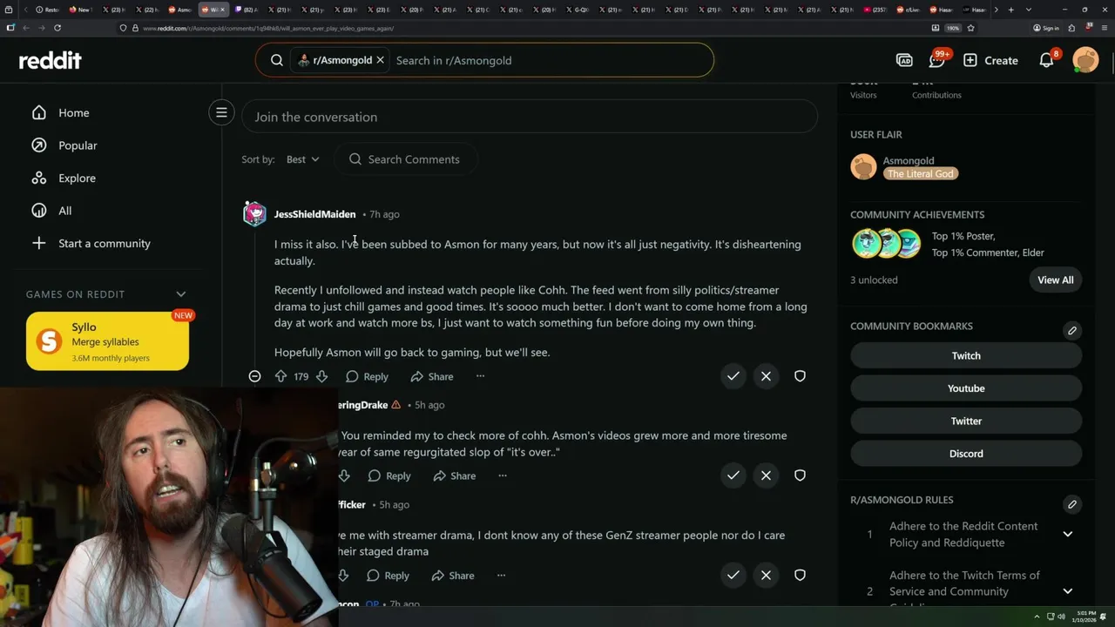Open mod shield on the 'cohh' comment
Screen dimensions: 1115x627
[800, 475]
